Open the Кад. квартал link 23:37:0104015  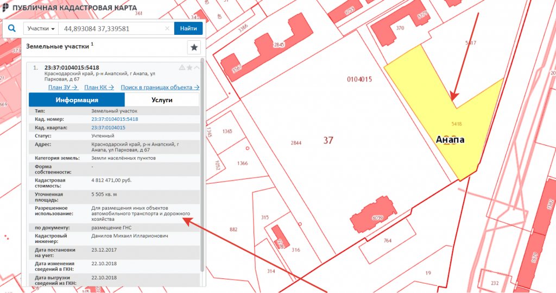pyautogui.click(x=108, y=128)
